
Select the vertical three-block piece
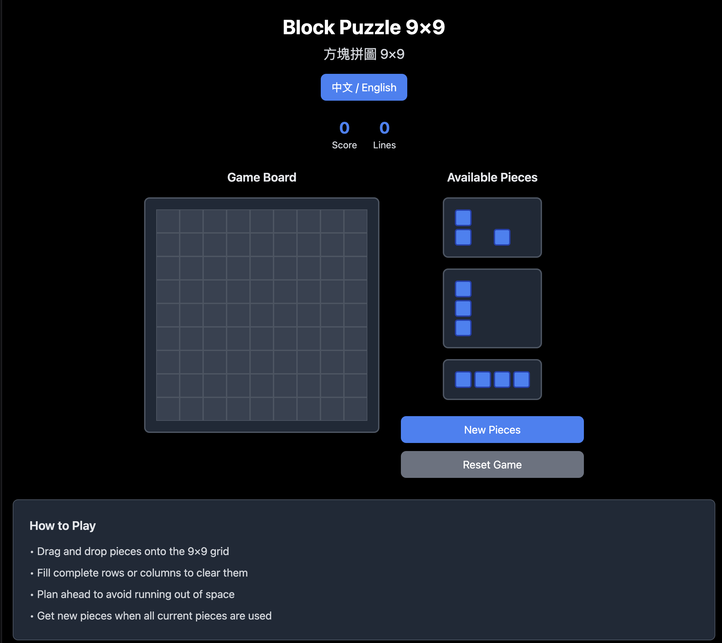(x=492, y=308)
